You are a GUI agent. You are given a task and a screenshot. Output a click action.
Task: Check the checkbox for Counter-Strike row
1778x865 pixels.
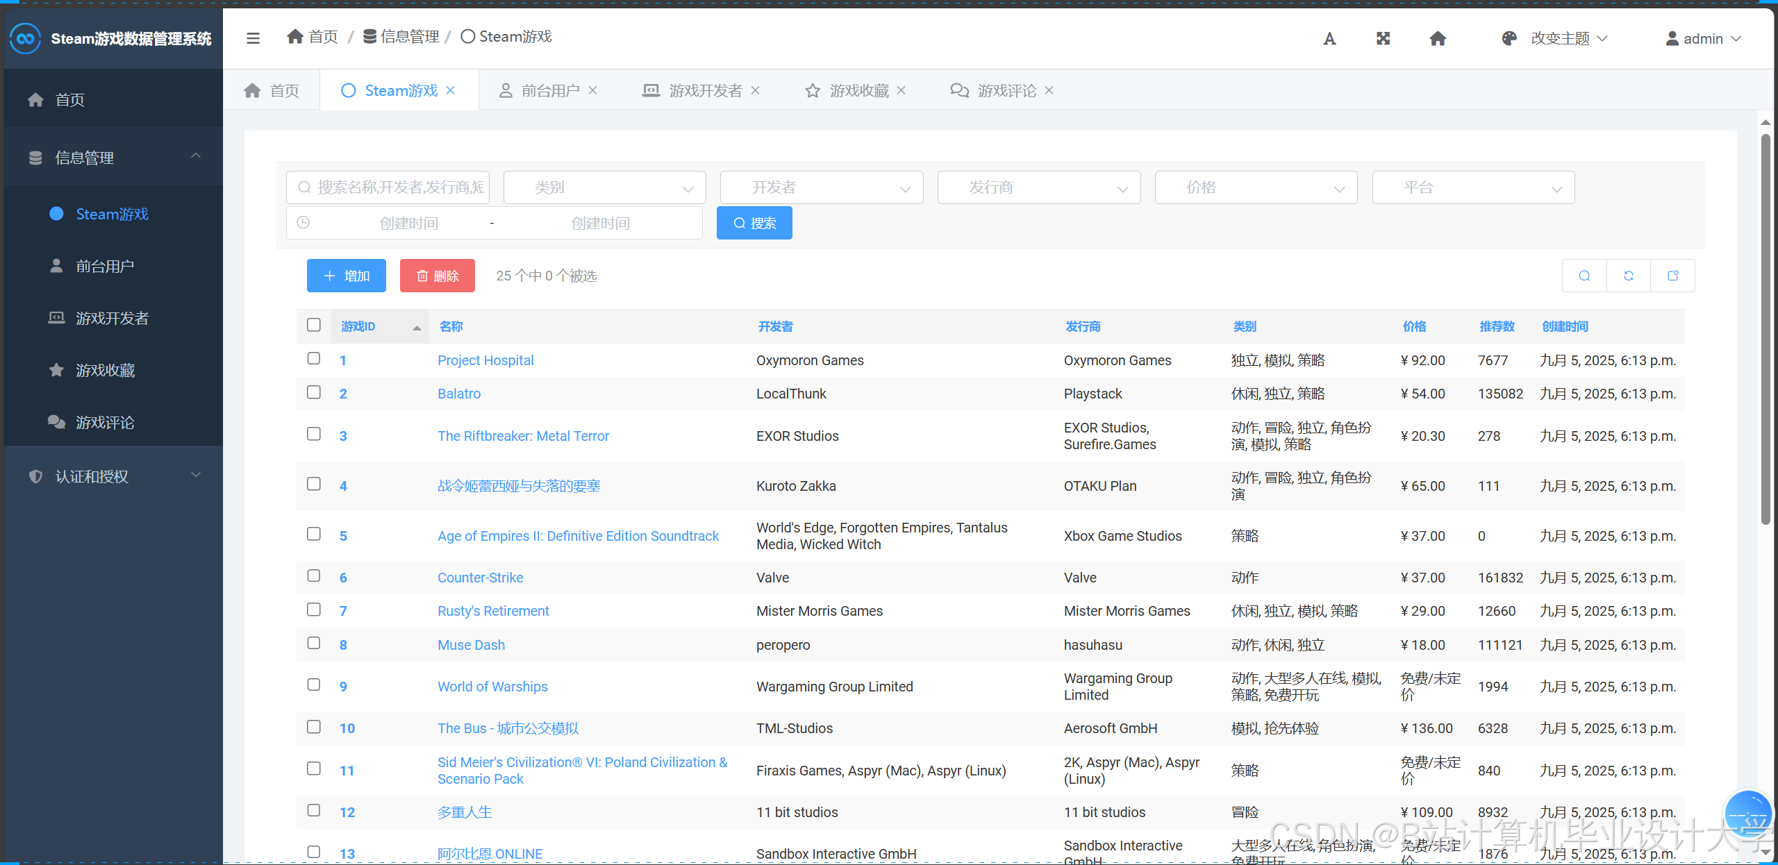pos(313,576)
